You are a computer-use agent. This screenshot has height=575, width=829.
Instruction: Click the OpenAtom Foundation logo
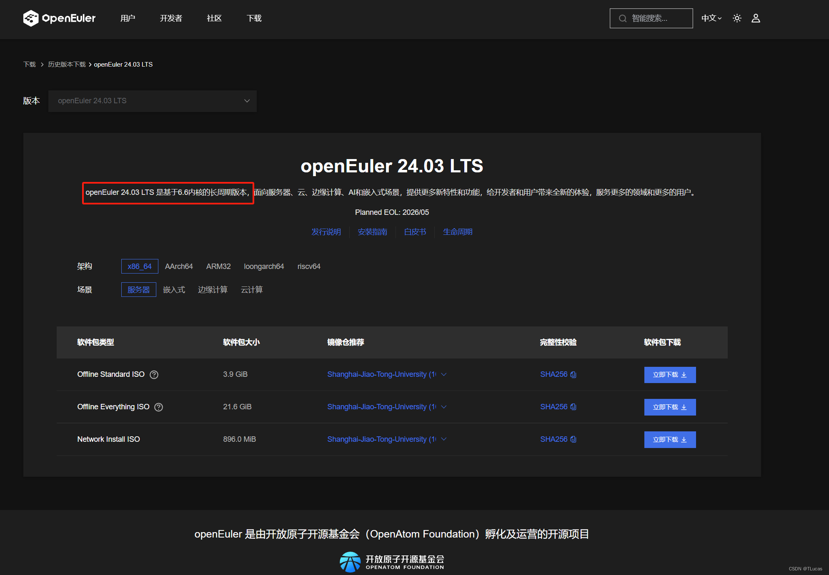(392, 562)
